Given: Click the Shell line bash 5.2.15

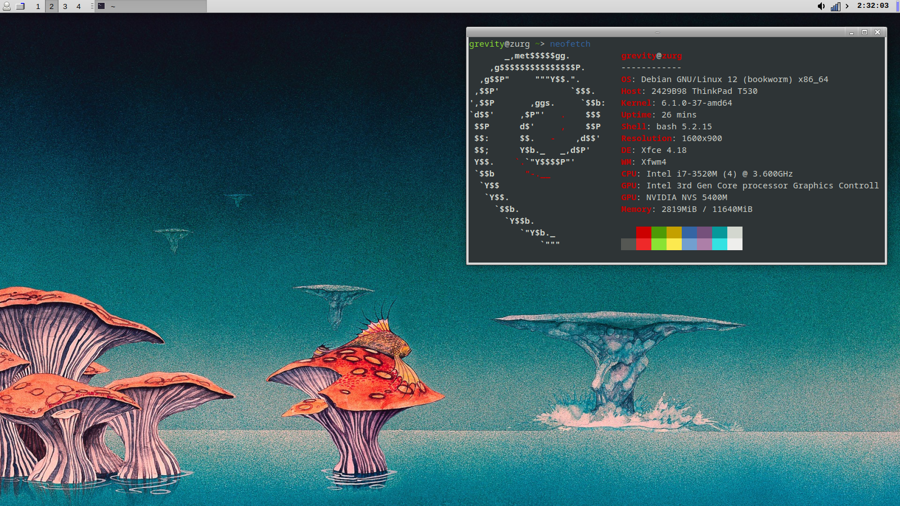Looking at the screenshot, I should (x=667, y=126).
